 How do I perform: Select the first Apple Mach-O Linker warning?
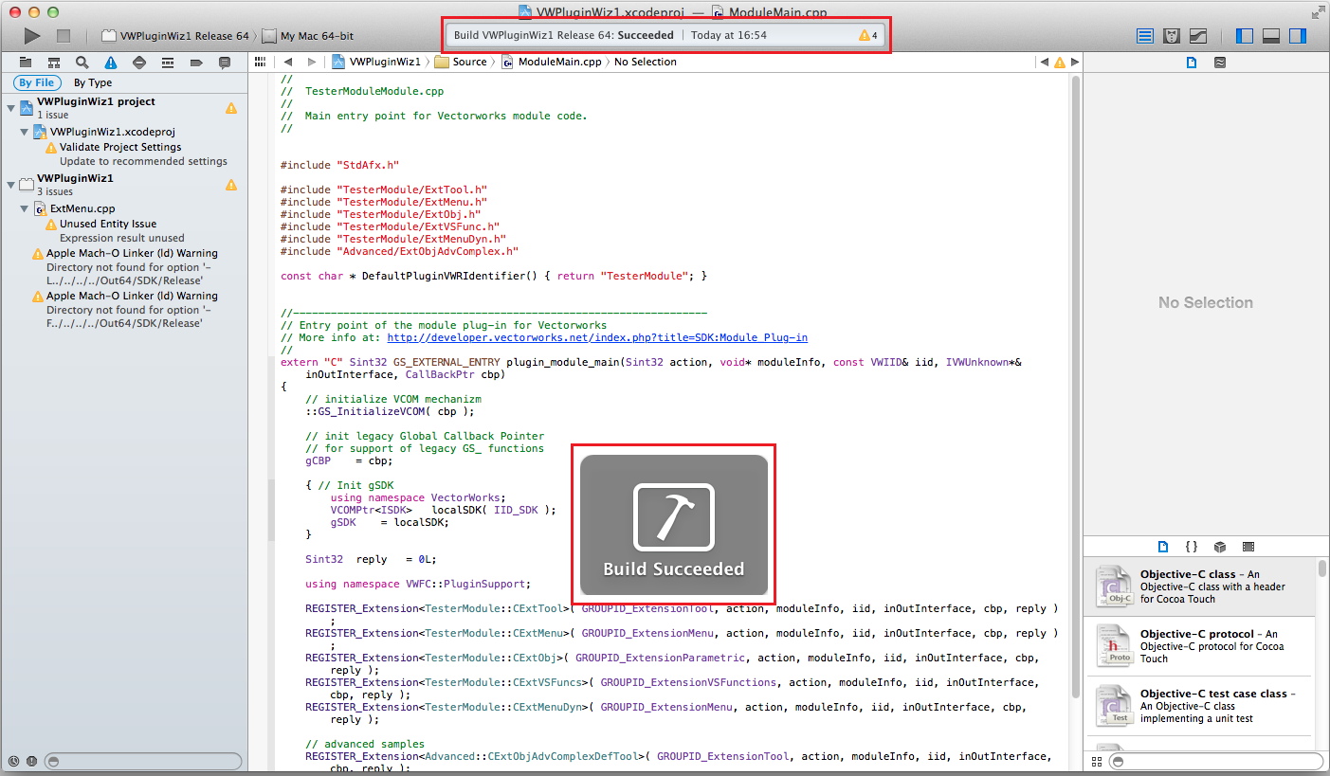click(x=132, y=253)
